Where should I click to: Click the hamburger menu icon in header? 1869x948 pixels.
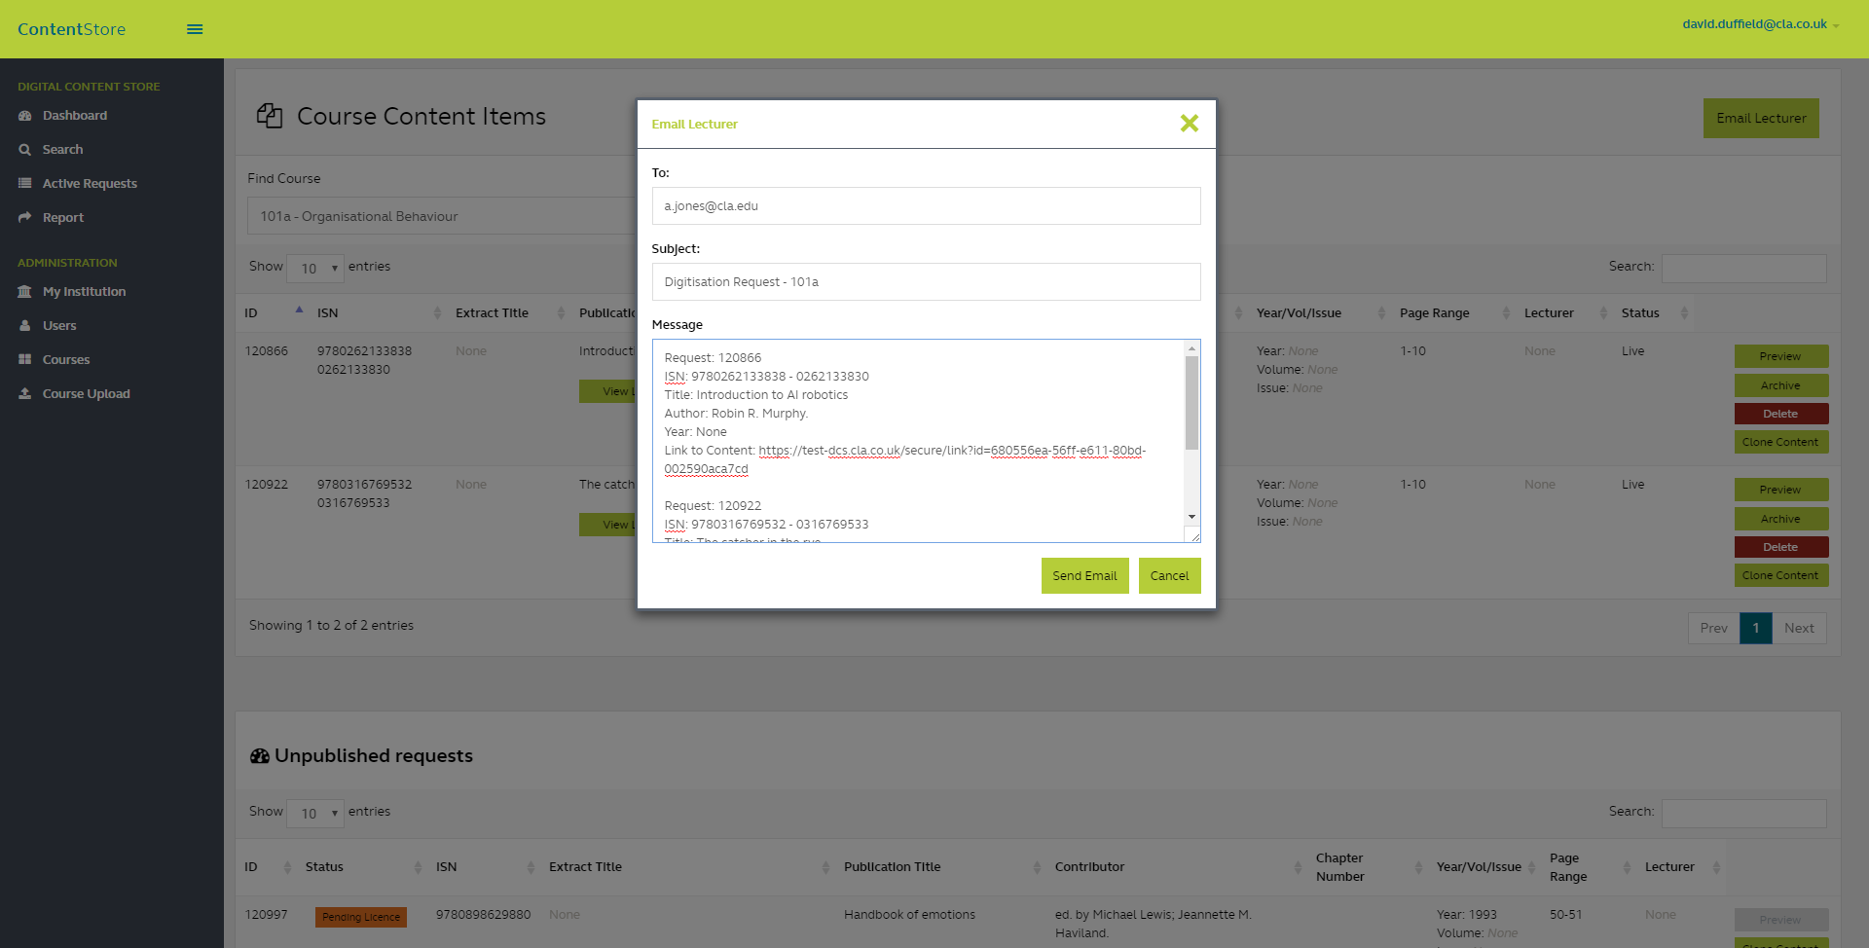(x=195, y=29)
